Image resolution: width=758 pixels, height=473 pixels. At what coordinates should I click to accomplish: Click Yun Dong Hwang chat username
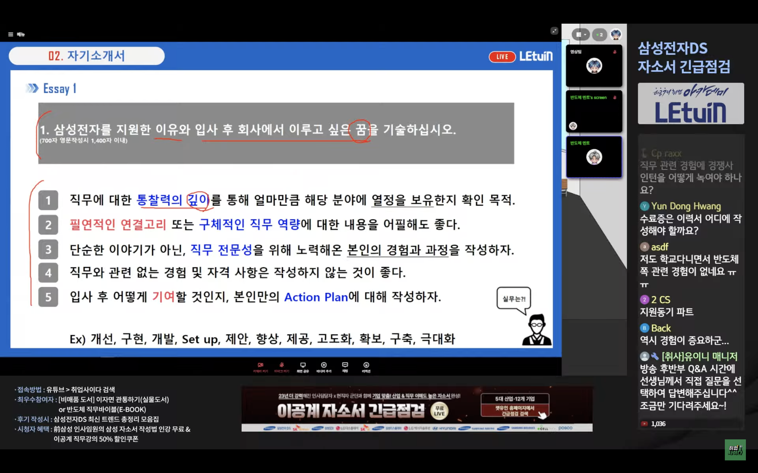tap(686, 206)
